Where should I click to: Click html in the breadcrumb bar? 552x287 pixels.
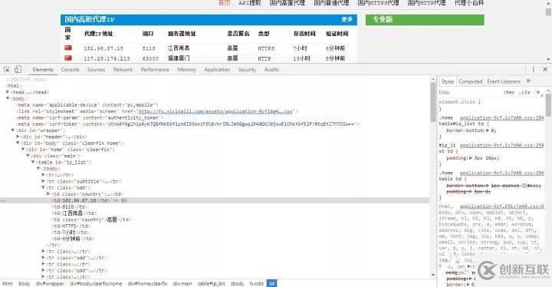coord(8,283)
